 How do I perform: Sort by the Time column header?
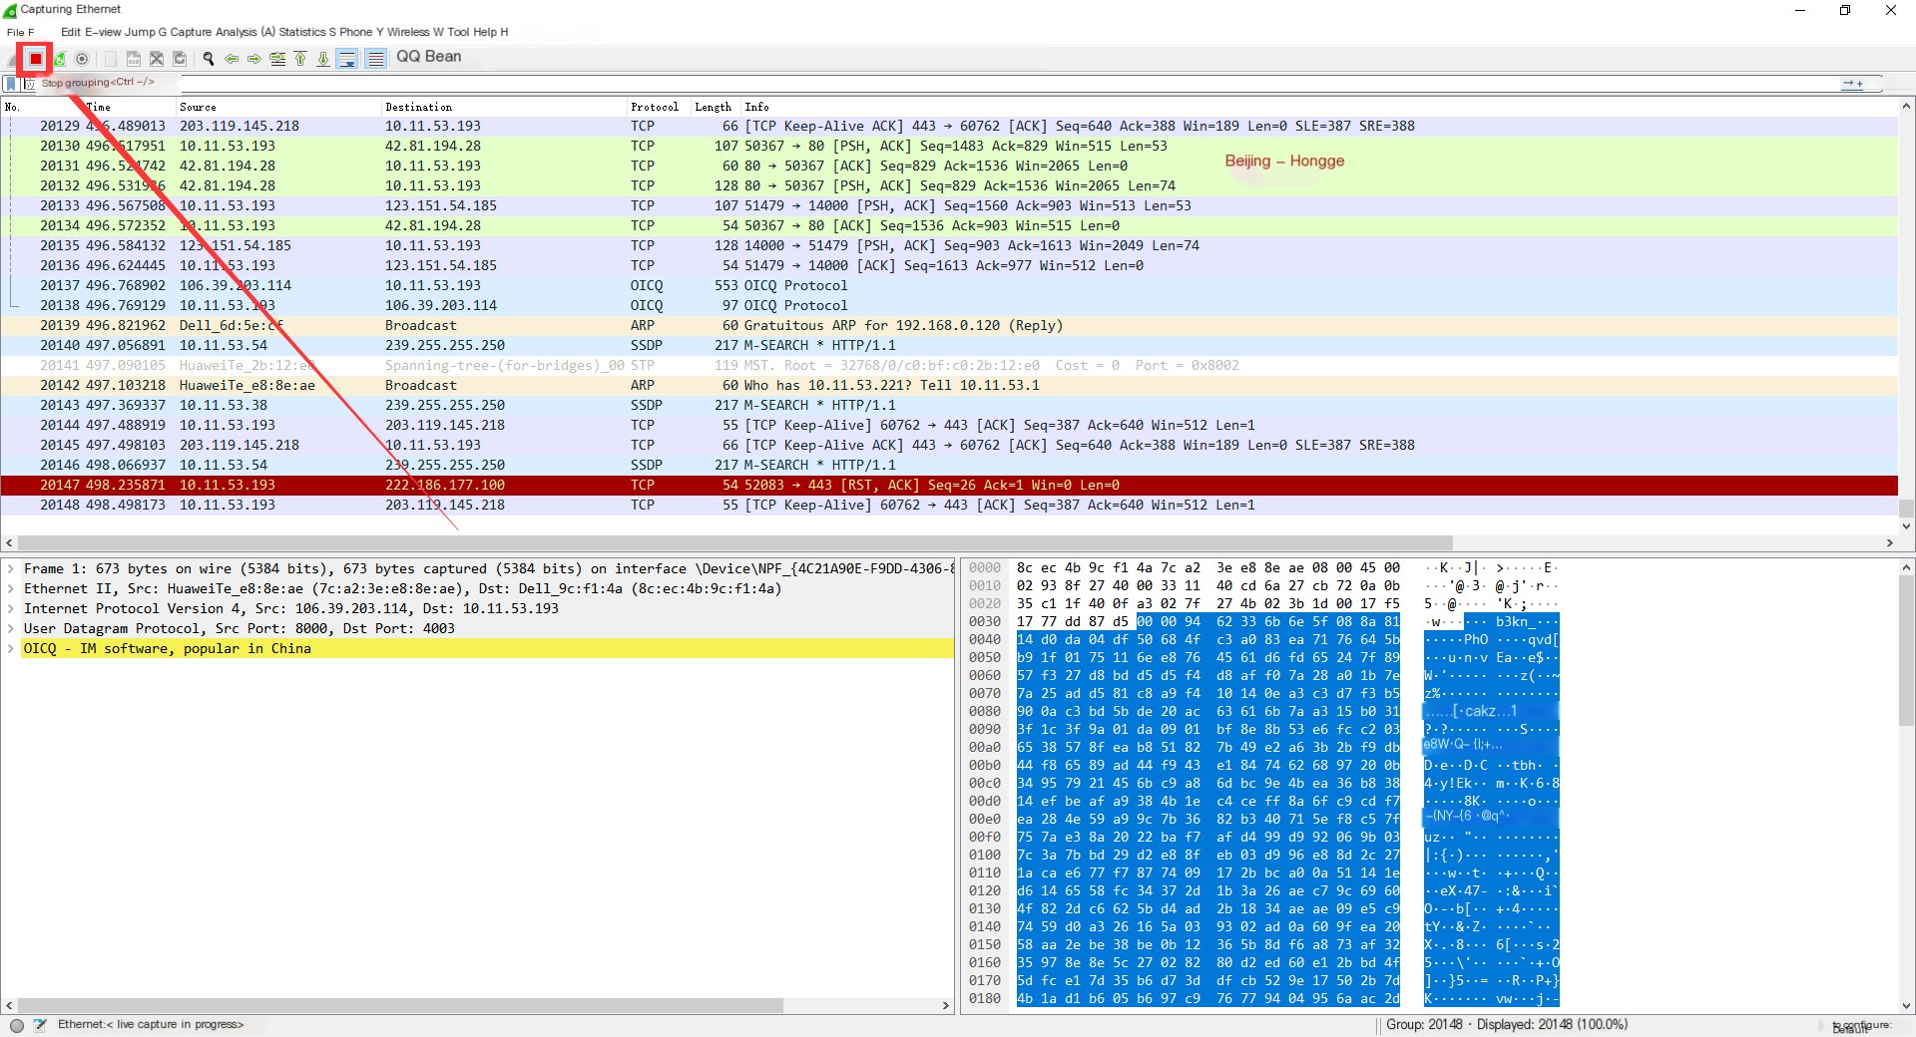130,107
